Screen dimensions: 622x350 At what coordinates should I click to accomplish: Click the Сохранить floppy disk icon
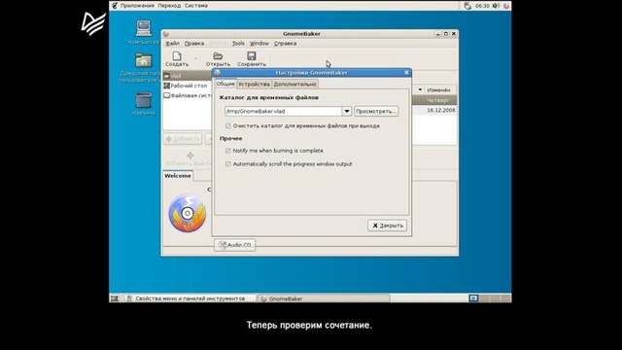pos(252,56)
